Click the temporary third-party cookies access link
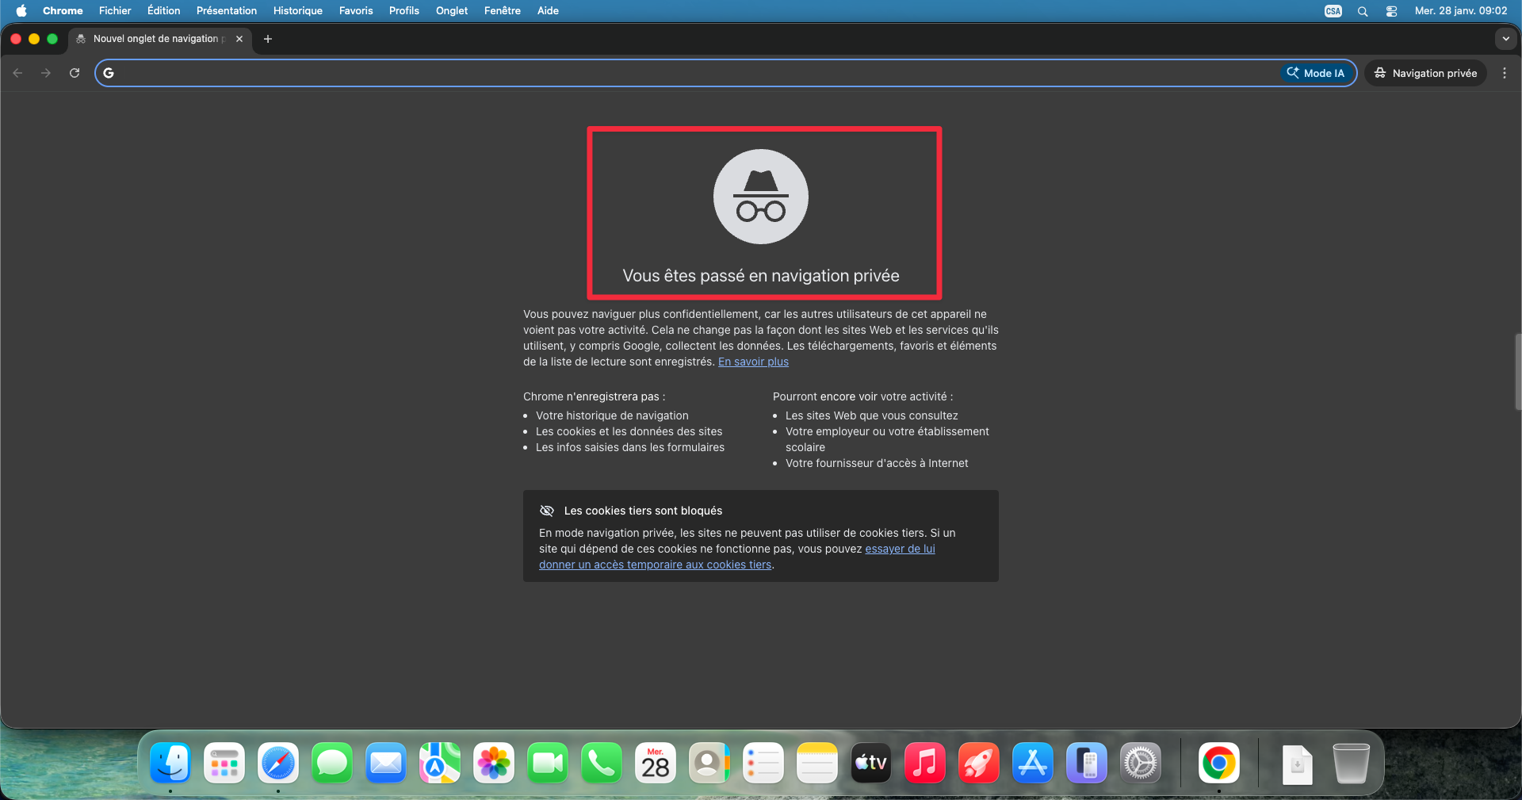1522x800 pixels. pyautogui.click(x=737, y=557)
